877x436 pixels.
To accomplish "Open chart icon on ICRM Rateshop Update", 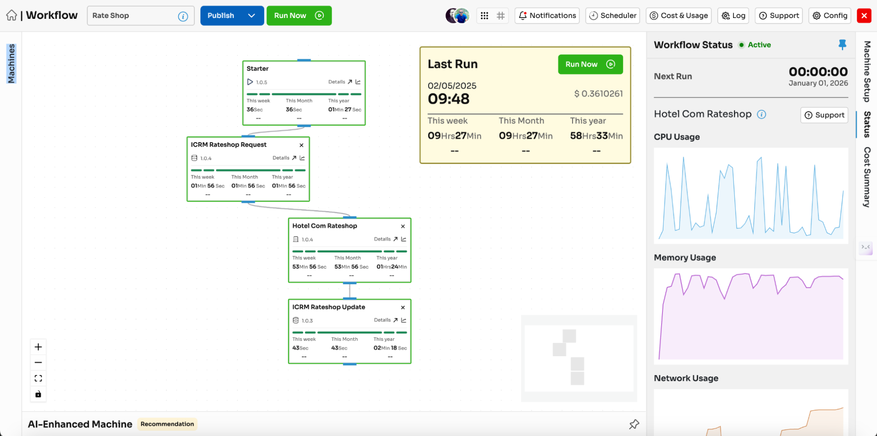I will click(404, 320).
